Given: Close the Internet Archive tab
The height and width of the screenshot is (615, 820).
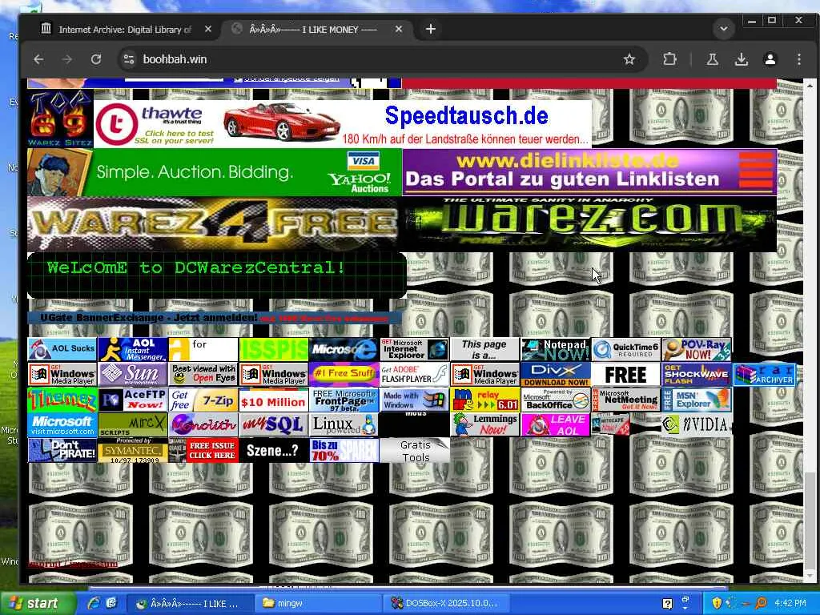Looking at the screenshot, I should [x=208, y=30].
